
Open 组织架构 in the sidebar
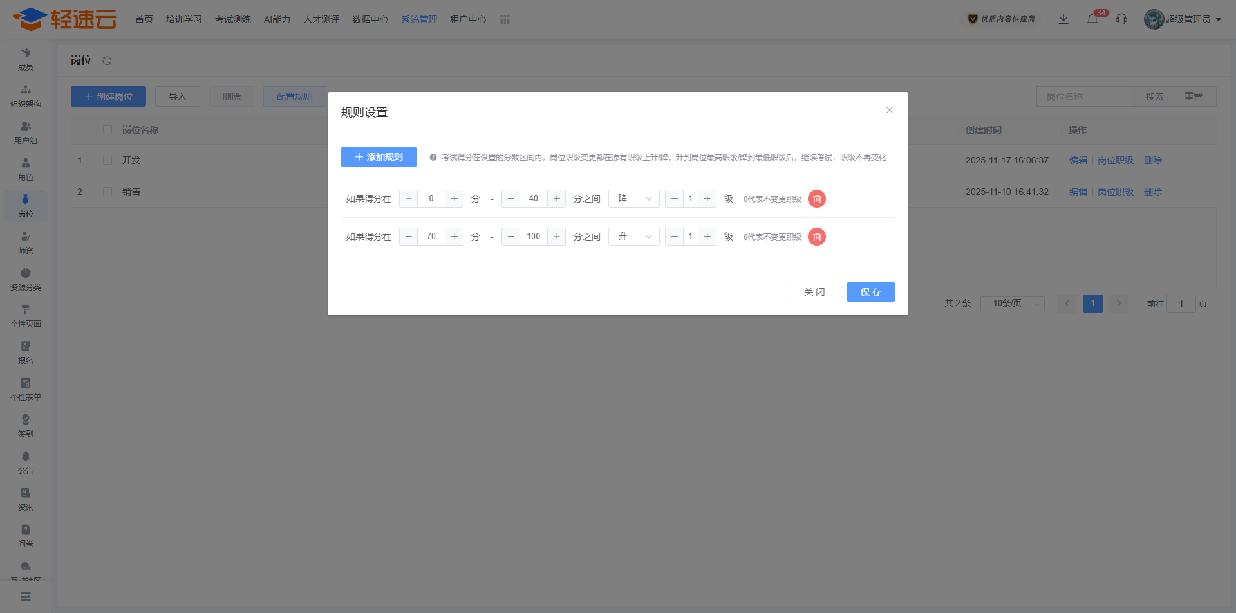click(x=26, y=96)
